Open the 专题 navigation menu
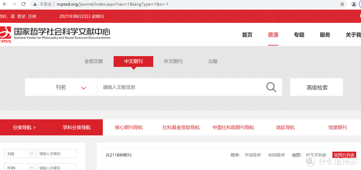Screen dimensions: 361x170 tap(299, 35)
